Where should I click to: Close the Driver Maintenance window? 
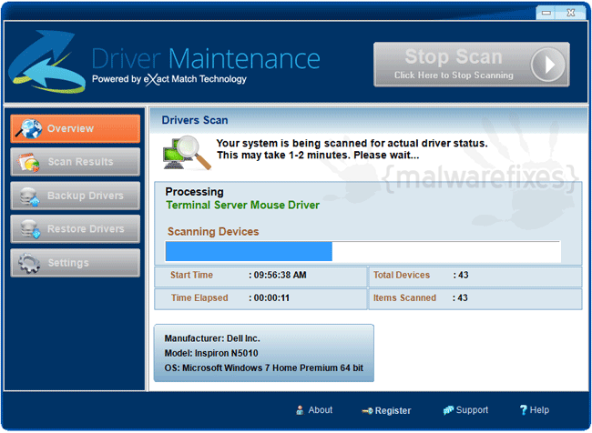(571, 13)
